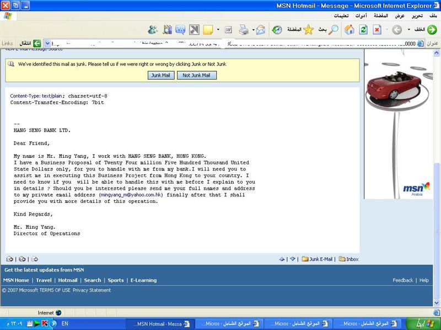Open the address bar dropdown arrow
The height and width of the screenshot is (330, 441).
coord(47,43)
